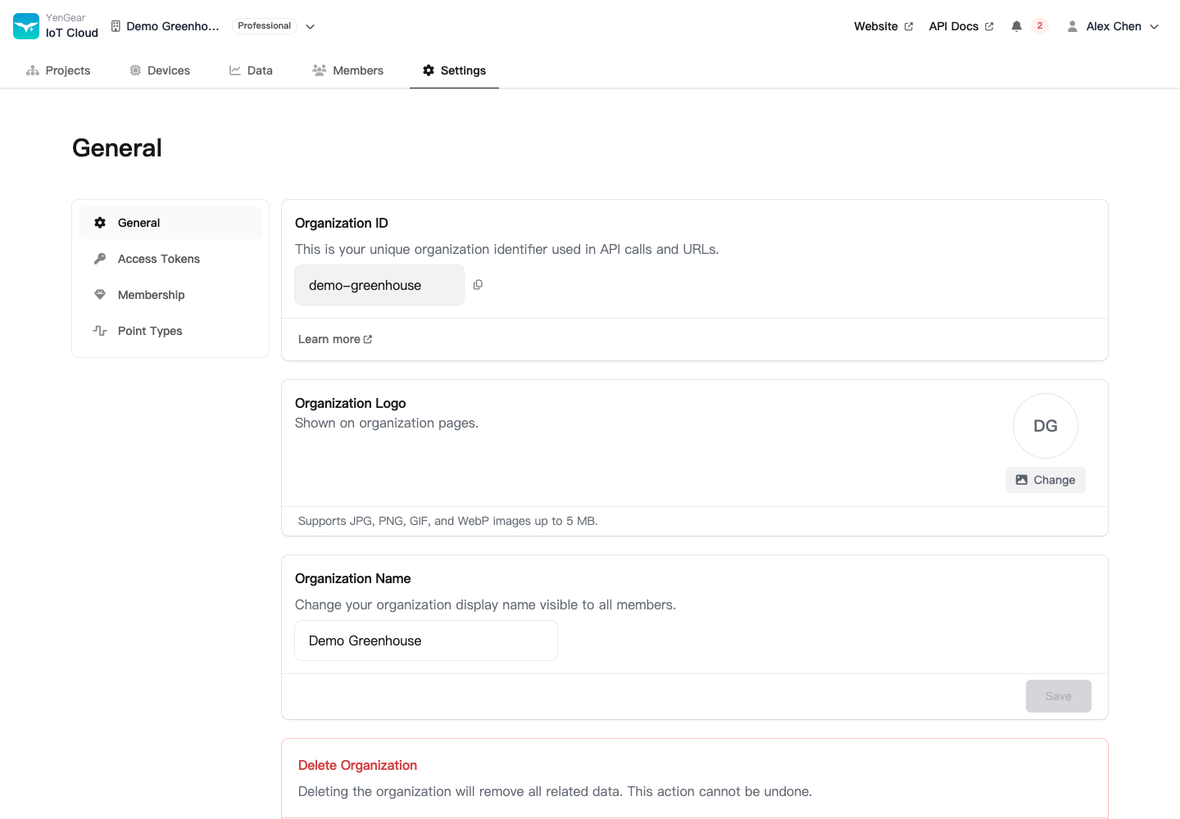The height and width of the screenshot is (819, 1180).
Task: Click the diamond Membership icon
Action: click(x=100, y=295)
